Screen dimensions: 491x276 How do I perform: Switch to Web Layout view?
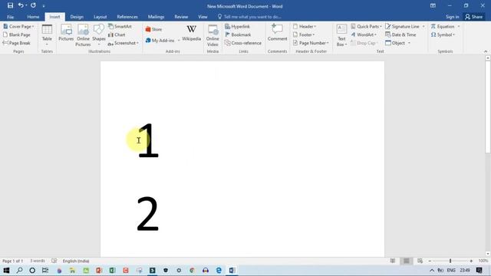click(x=420, y=261)
